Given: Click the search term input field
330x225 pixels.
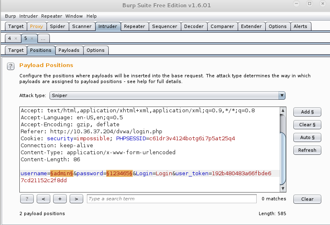Looking at the screenshot, I should click(171, 199).
